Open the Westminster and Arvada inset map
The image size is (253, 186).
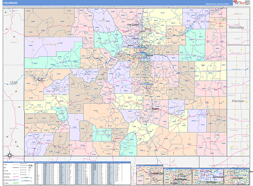click(178, 176)
